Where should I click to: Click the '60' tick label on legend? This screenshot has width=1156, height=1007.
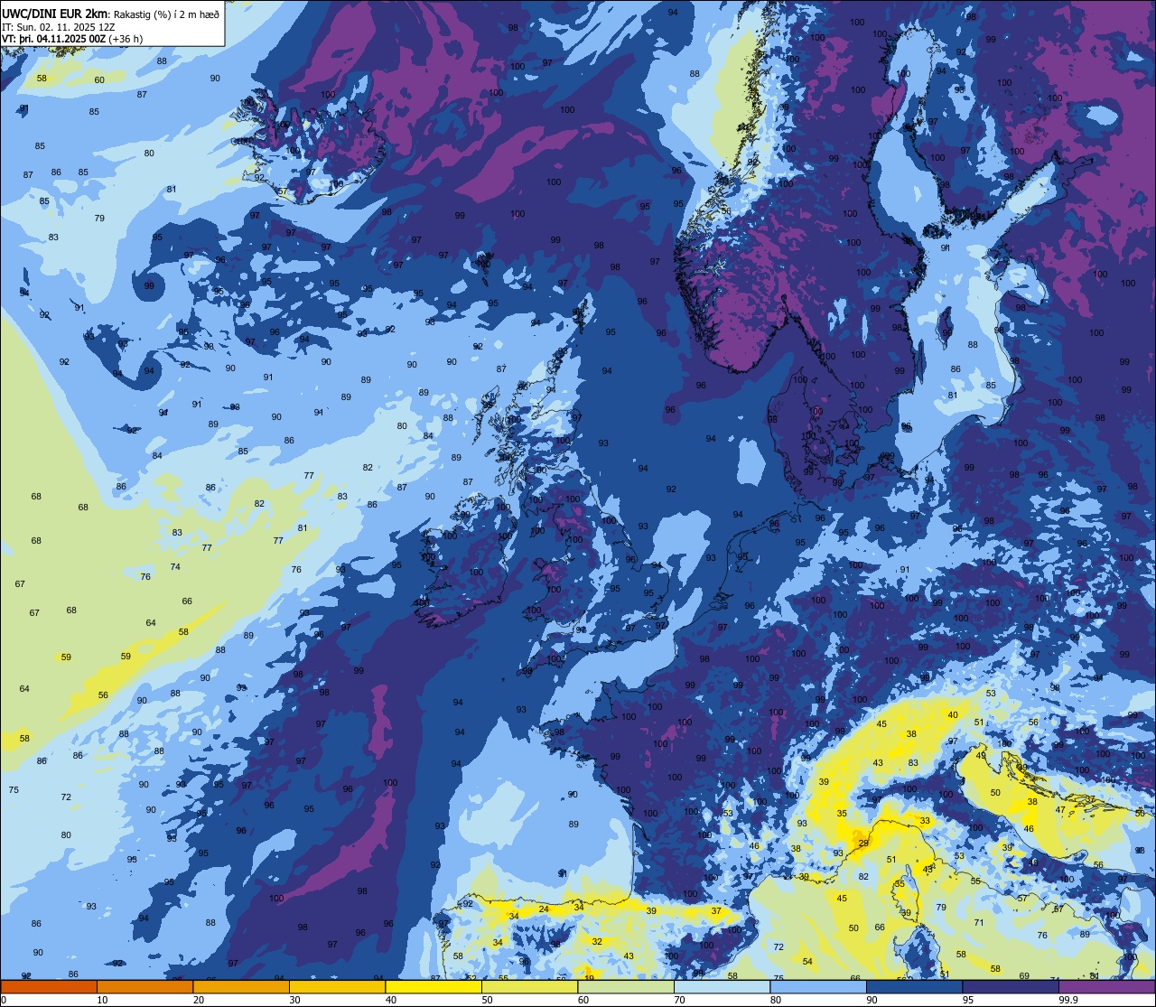point(583,1000)
